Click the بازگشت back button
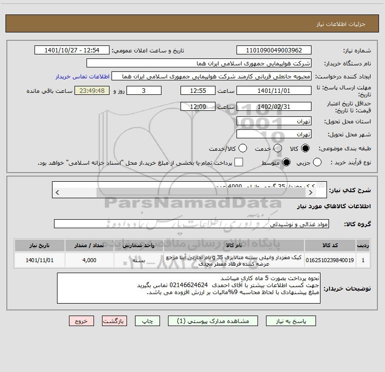Viewport: 385px width, 372px height. pos(114,321)
